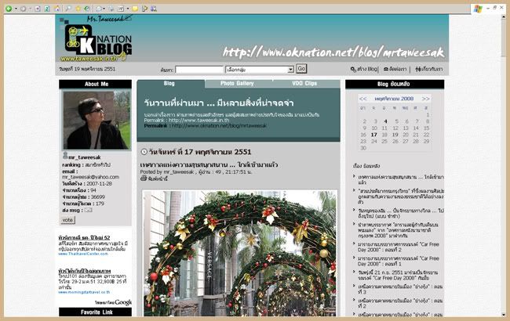
Task: Click the Refresh page toolbar icon
Action: click(x=47, y=9)
